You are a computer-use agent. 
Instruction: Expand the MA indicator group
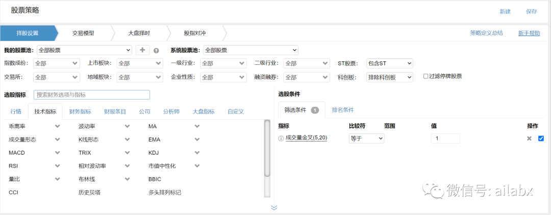coord(197,126)
